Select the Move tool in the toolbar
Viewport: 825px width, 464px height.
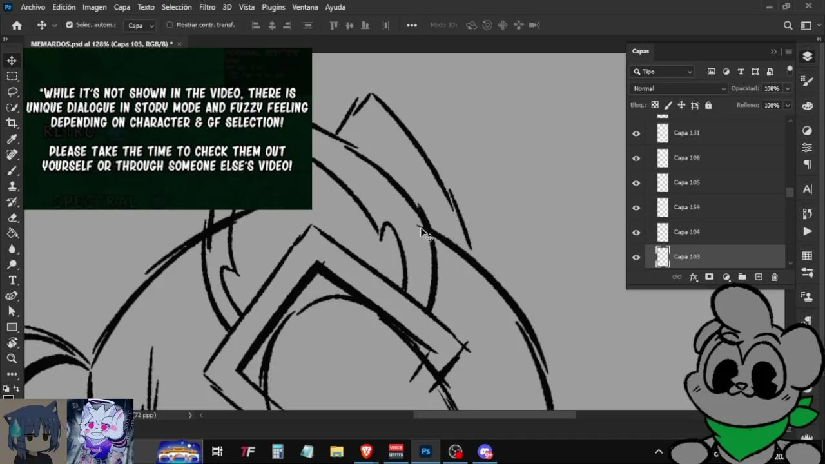click(x=12, y=61)
